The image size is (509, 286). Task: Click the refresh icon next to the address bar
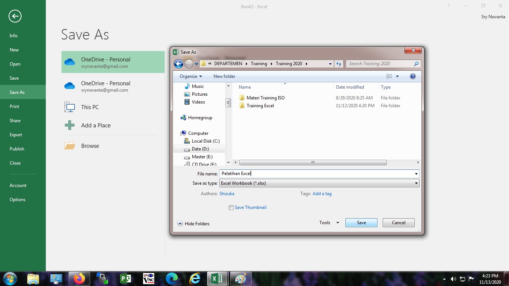click(339, 64)
